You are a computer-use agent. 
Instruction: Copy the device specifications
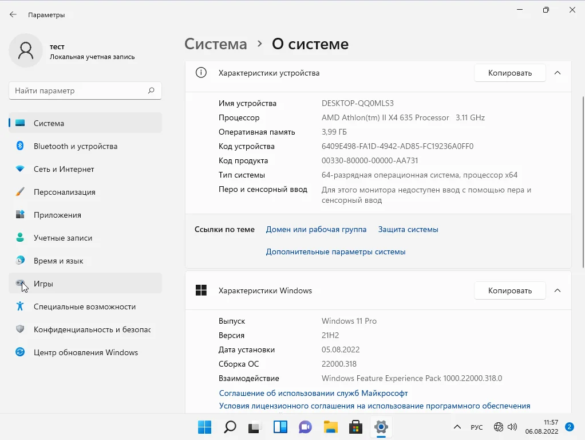point(509,73)
